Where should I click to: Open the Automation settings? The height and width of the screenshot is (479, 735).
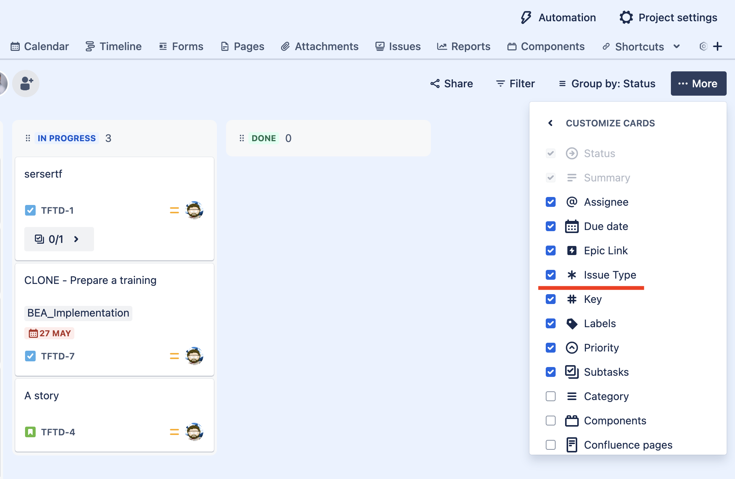(558, 17)
